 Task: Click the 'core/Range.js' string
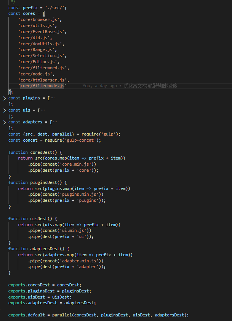click(x=37, y=50)
